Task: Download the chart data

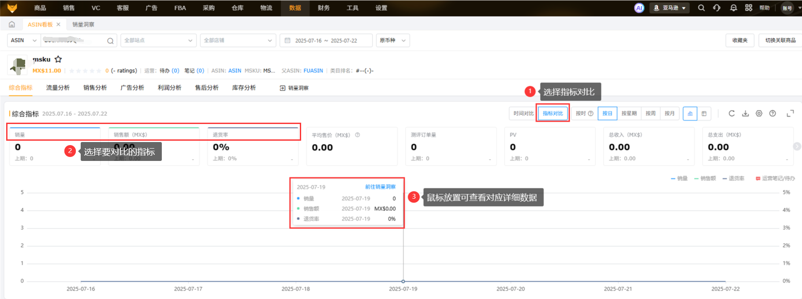Action: 745,113
